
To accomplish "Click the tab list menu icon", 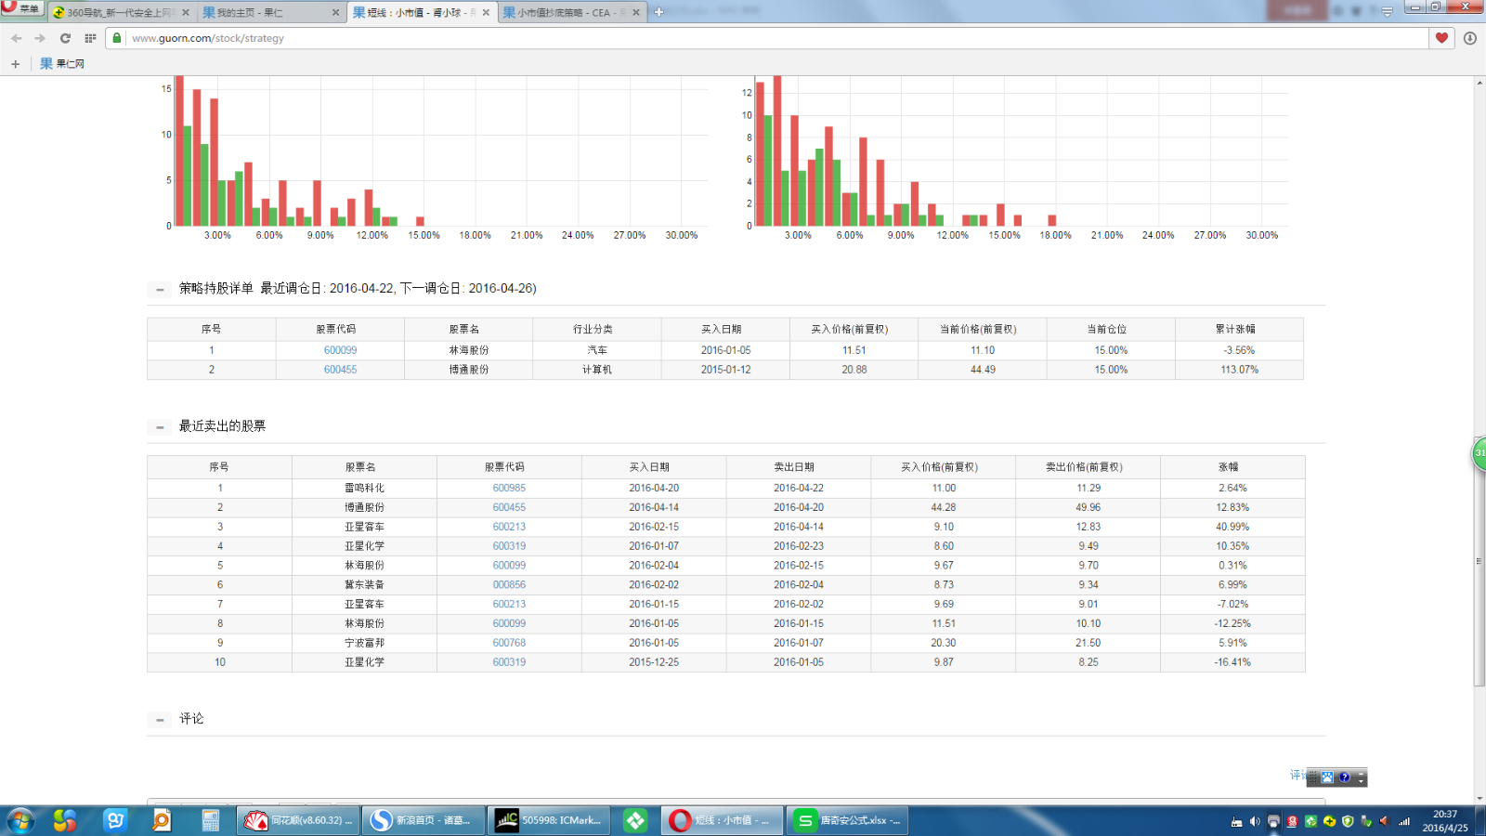I will (x=1387, y=12).
